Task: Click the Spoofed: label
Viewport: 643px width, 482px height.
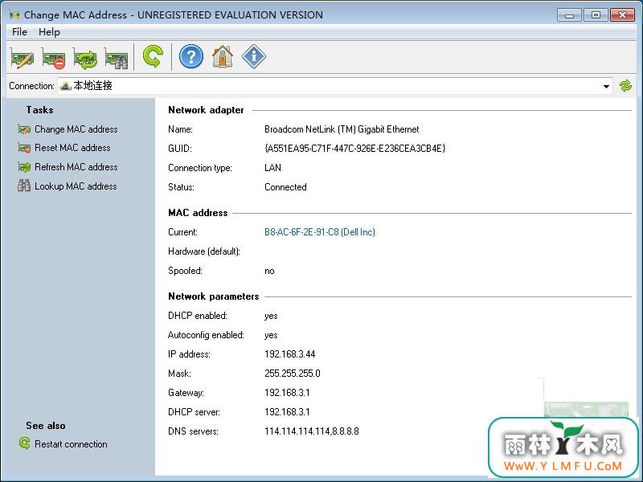Action: [x=185, y=271]
